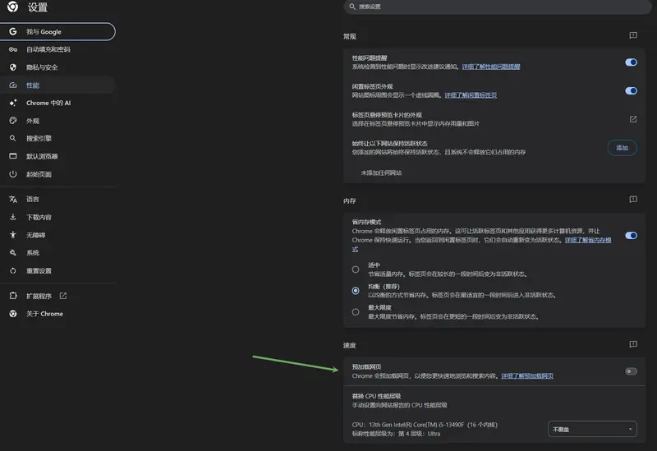Viewport: 657px width, 451px height.
Task: Click the 替换 CPU 性能层级 title
Action: coord(376,396)
